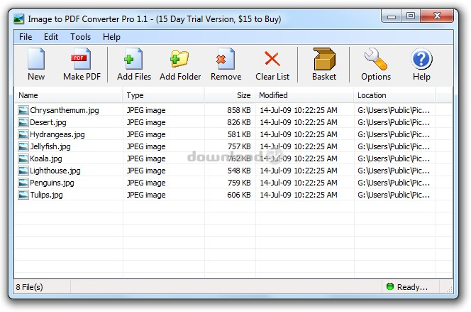
Task: Maximize the Image to PDF Converter window
Action: point(410,16)
